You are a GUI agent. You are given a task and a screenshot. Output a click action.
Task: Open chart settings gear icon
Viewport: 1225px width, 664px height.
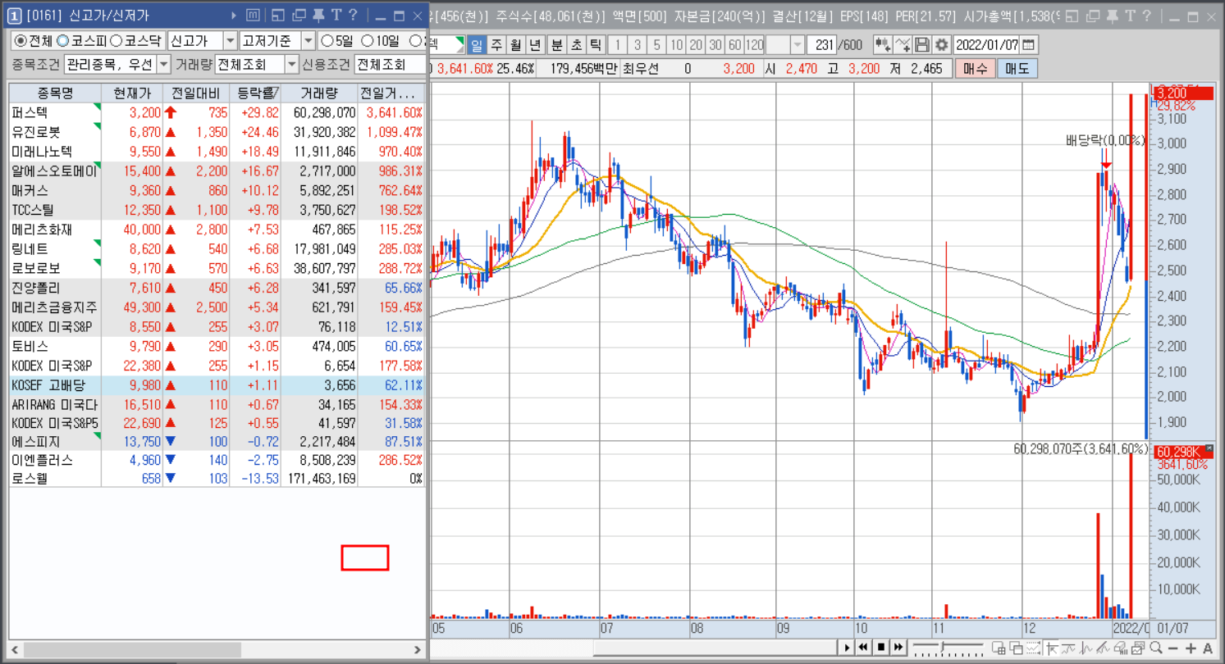[x=941, y=44]
